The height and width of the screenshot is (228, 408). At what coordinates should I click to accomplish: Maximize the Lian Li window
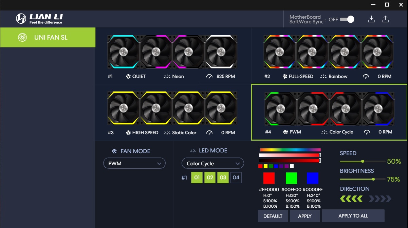click(387, 5)
